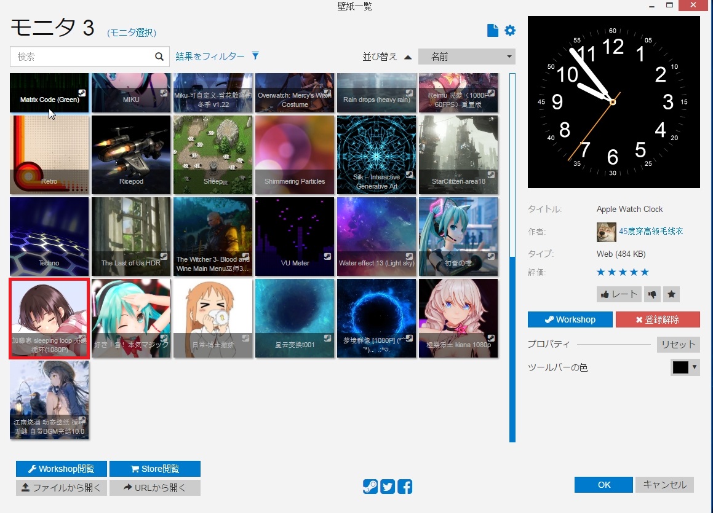Click the red 登録解除 button

(658, 319)
